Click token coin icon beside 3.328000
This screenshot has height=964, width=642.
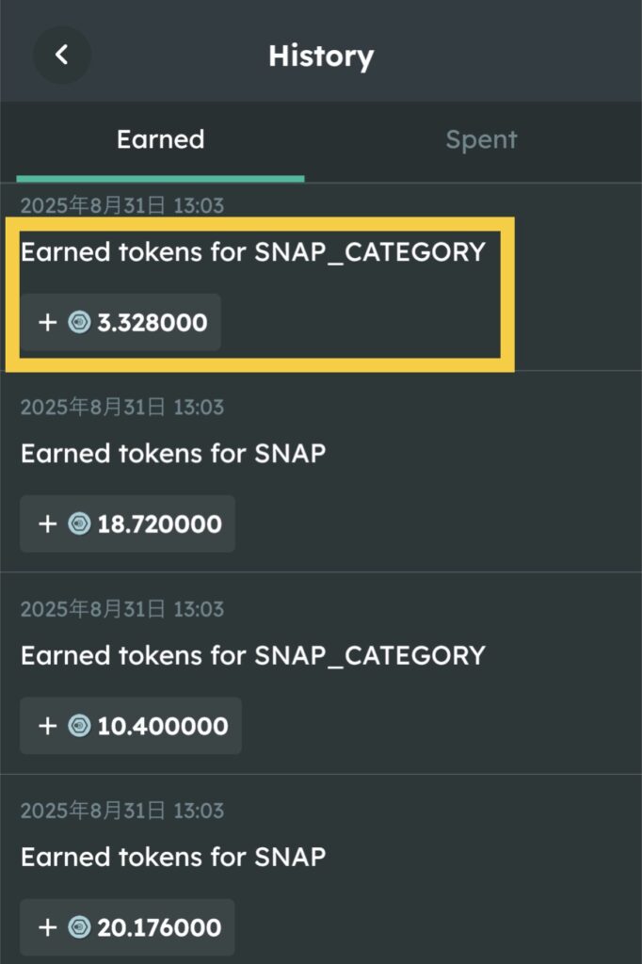tap(79, 323)
